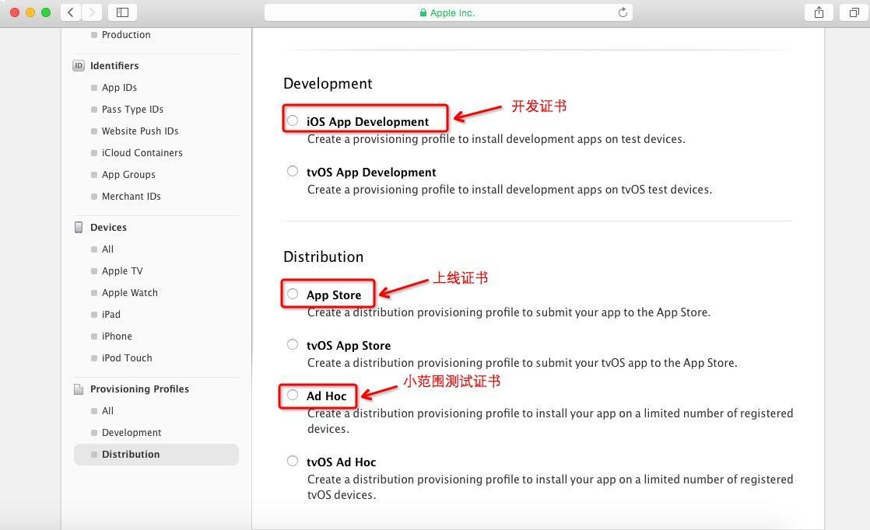Screen dimensions: 870x530
Task: Select tvOS App Development radio button
Action: pos(293,171)
